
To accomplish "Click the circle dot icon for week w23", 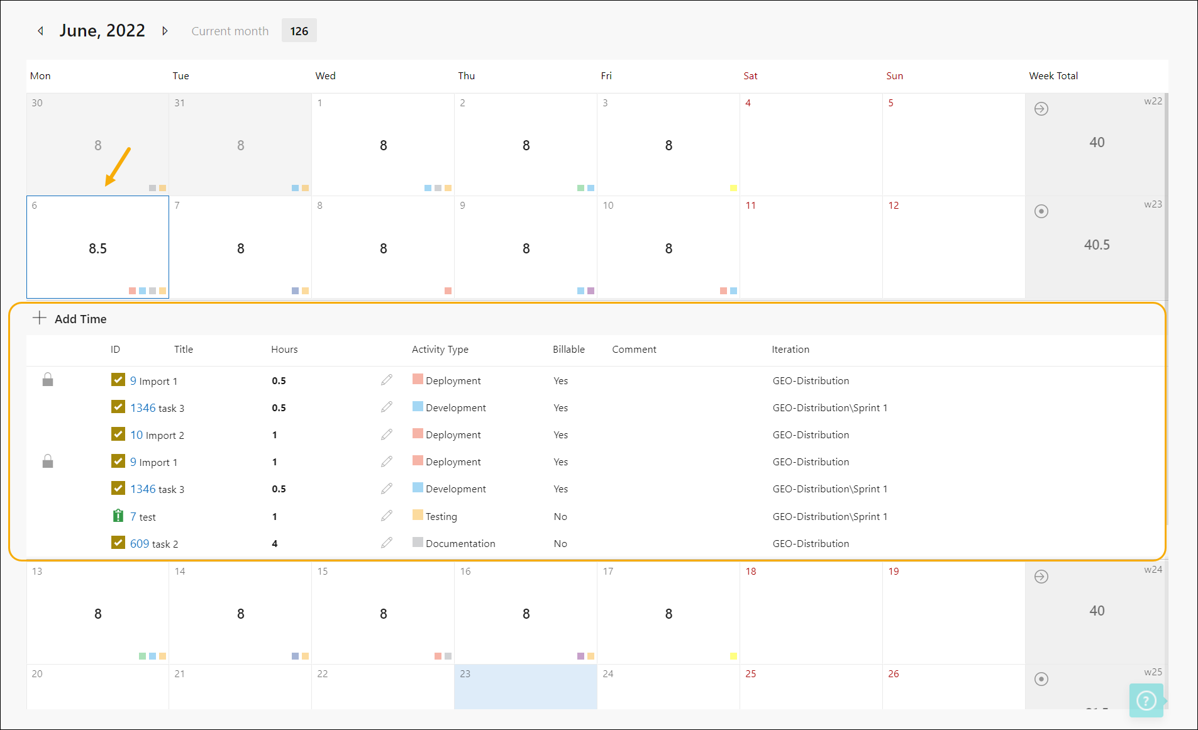I will tap(1041, 211).
